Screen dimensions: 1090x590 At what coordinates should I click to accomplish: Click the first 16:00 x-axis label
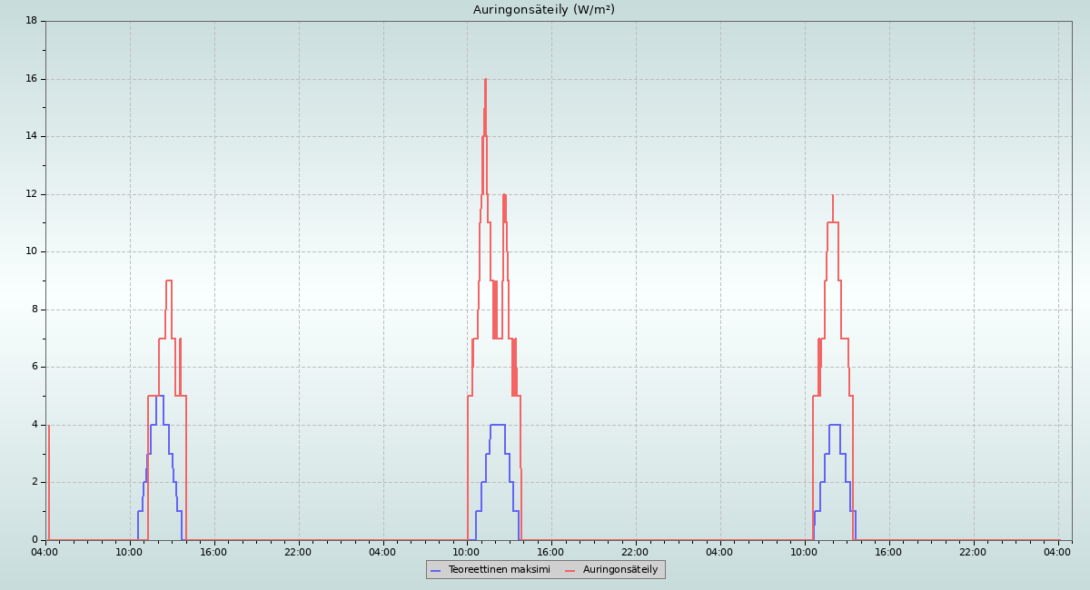tap(213, 552)
